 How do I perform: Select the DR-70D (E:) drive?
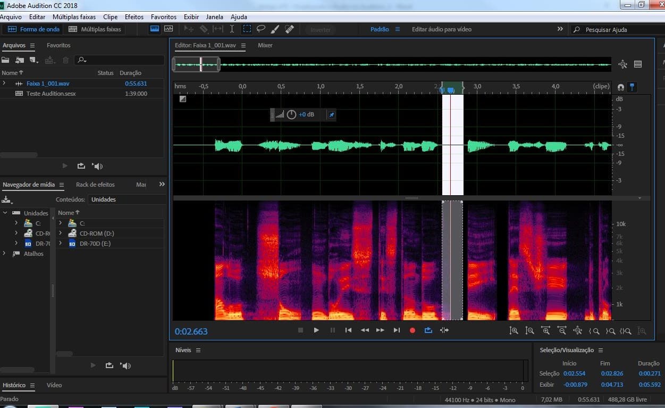95,244
